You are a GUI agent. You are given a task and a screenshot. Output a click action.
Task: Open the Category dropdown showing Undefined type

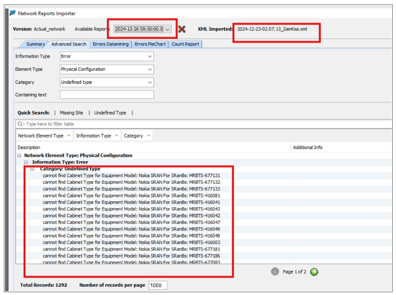(150, 83)
